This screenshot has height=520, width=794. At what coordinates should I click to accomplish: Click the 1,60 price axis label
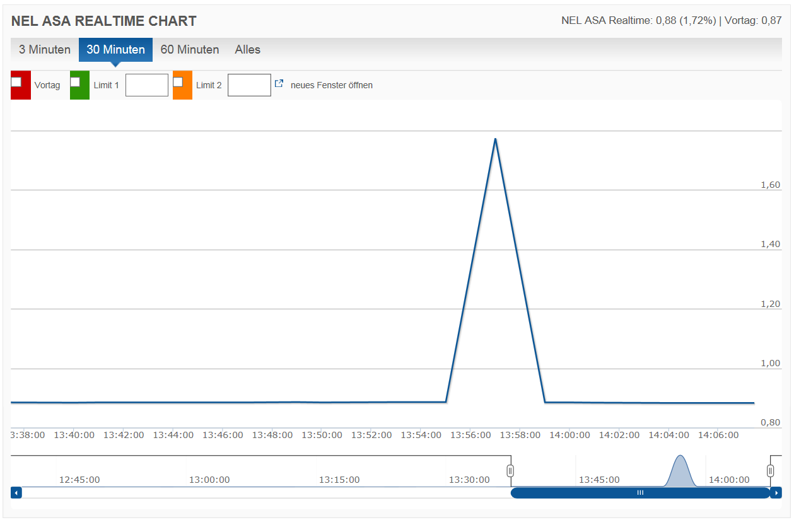coord(770,185)
